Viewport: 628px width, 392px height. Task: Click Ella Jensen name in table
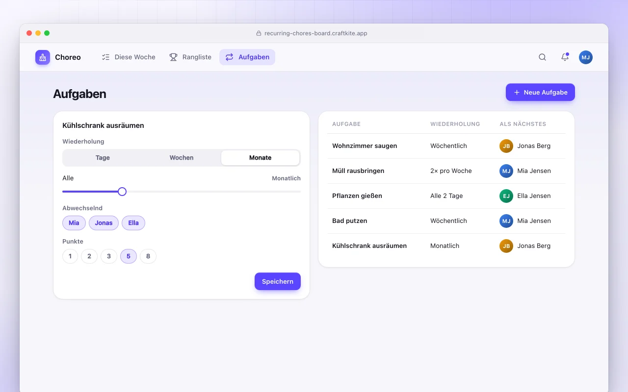534,196
